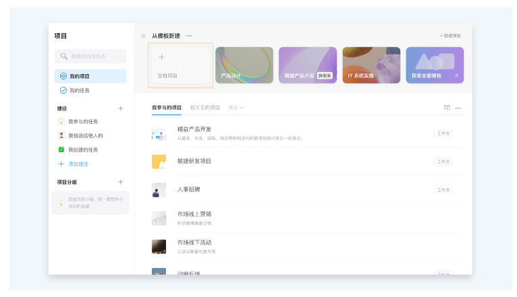Click the 工作流 tag on 精益产品开发

(x=443, y=133)
